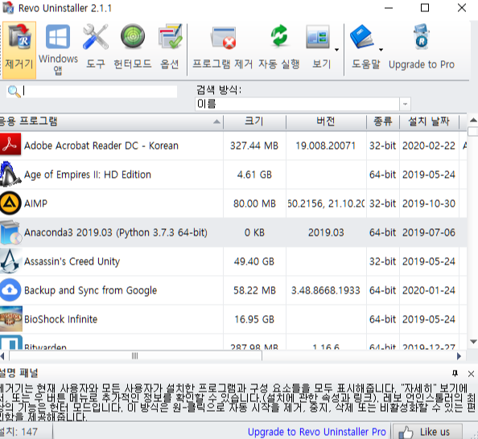Viewport: 478px width, 439px height.
Task: Click version 3.48.8668.1933 cell
Action: (x=326, y=290)
